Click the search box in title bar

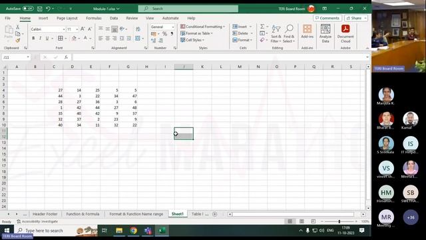pyautogui.click(x=188, y=9)
